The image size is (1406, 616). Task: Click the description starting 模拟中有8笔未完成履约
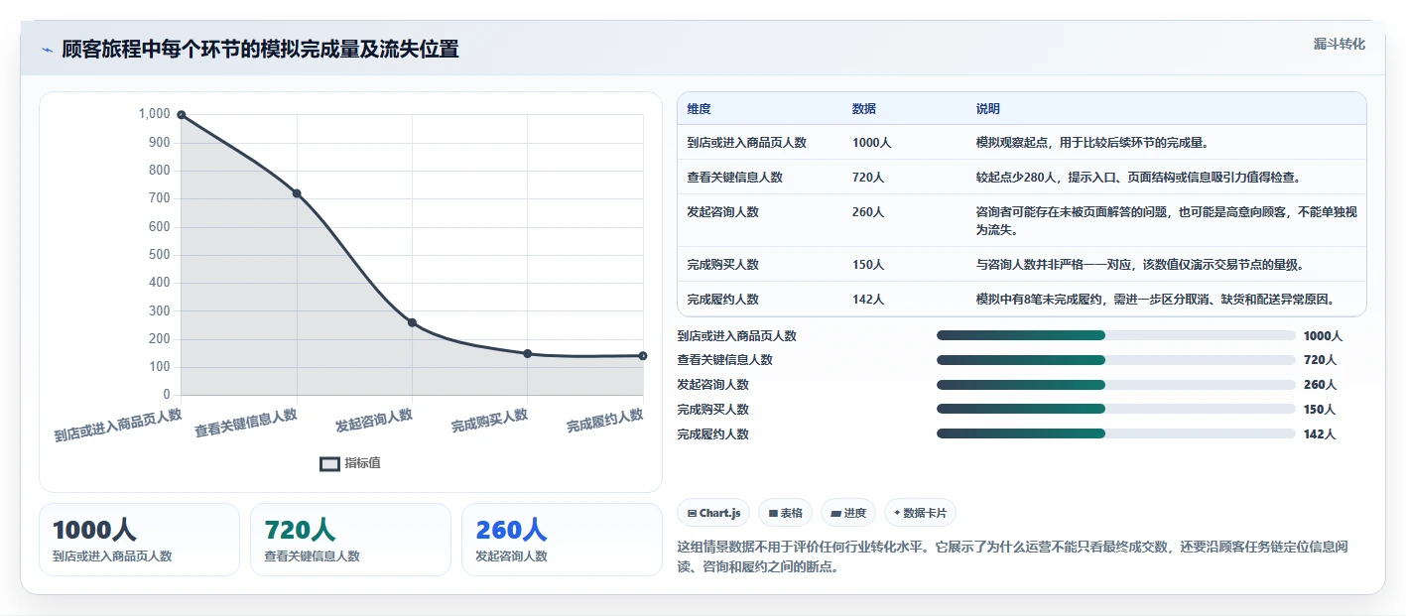coord(1155,300)
